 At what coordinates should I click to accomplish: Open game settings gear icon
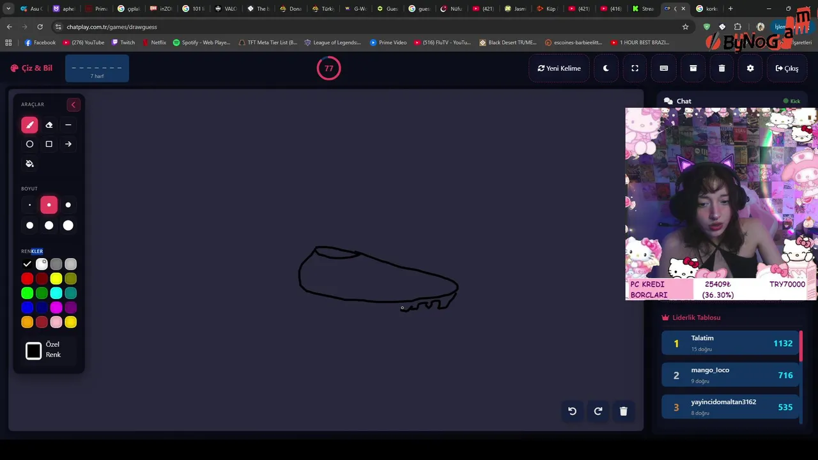[750, 68]
